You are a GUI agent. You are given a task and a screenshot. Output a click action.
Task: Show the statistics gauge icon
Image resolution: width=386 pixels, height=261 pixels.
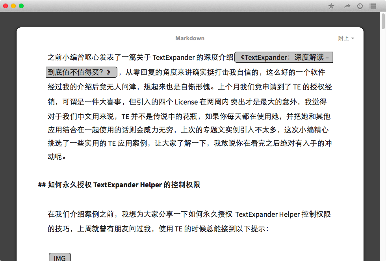360,6
